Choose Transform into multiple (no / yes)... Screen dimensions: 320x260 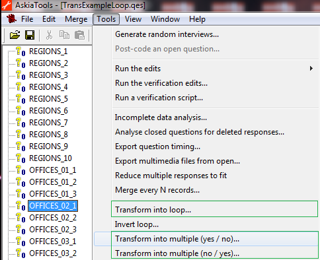(177, 253)
